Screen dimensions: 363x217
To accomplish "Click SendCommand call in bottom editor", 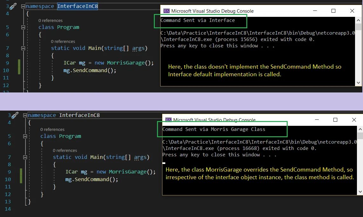I will pyautogui.click(x=92, y=179).
